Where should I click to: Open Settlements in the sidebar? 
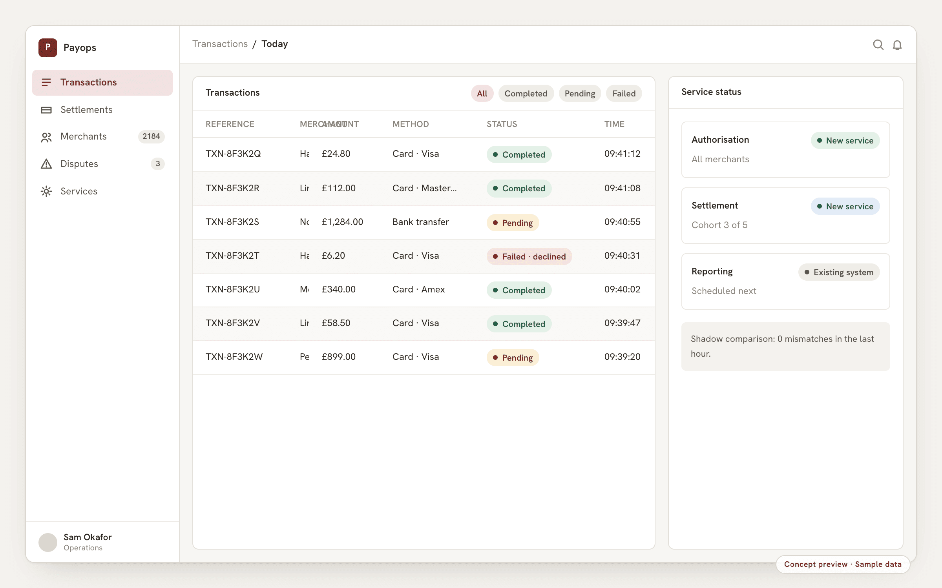click(x=102, y=110)
